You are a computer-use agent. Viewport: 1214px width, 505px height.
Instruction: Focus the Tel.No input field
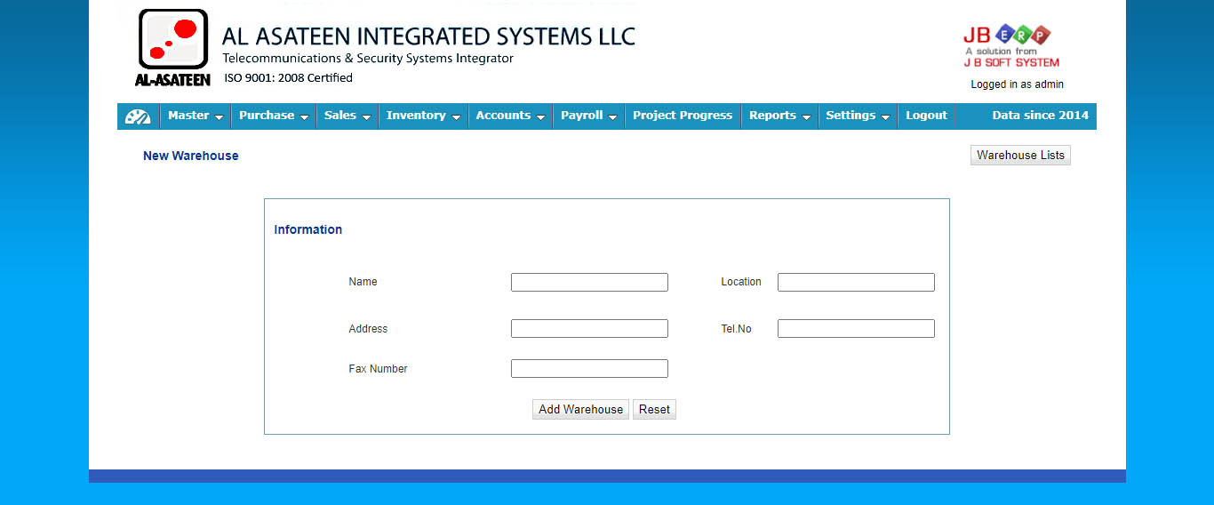point(856,329)
